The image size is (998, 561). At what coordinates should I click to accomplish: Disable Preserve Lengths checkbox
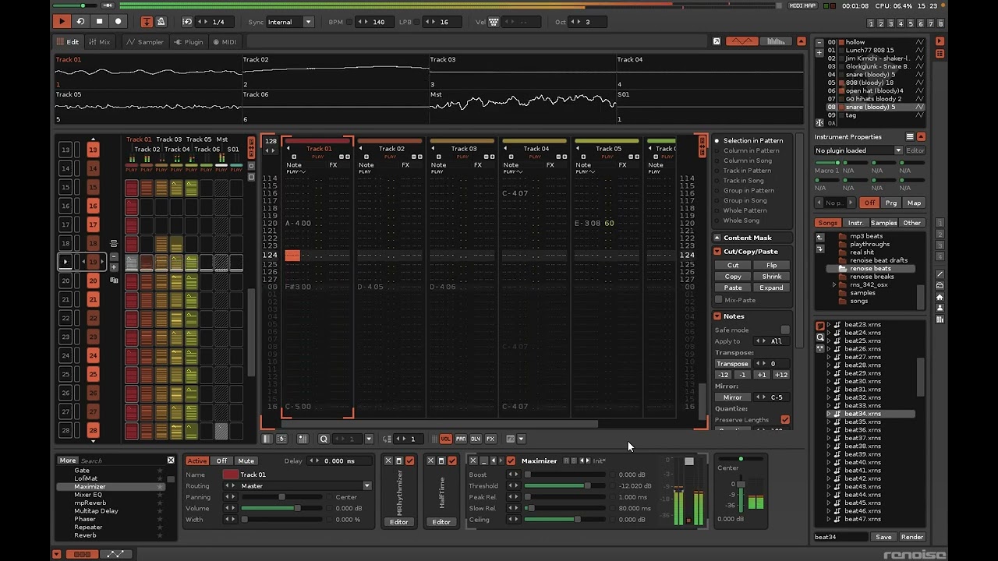pyautogui.click(x=784, y=420)
